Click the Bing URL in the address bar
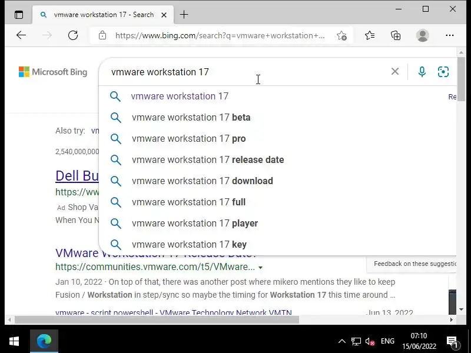The width and height of the screenshot is (471, 353). coord(220,35)
